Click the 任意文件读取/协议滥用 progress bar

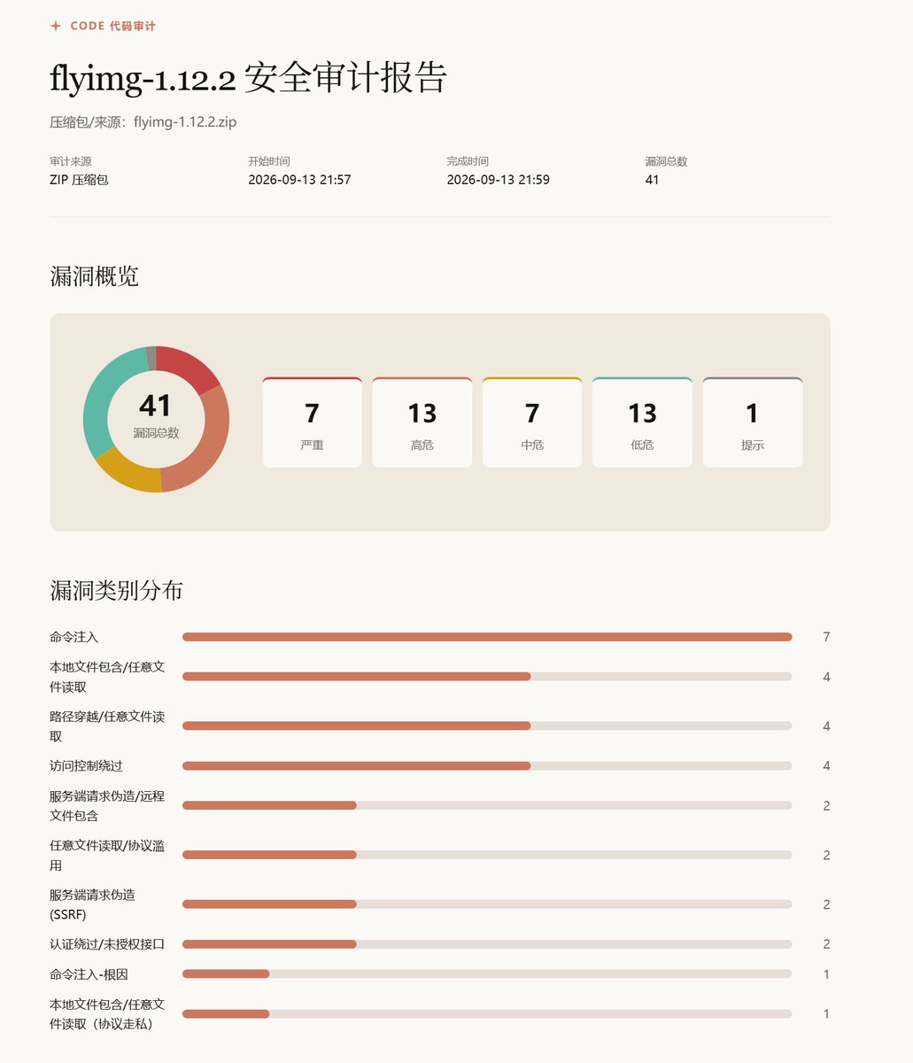pos(487,855)
